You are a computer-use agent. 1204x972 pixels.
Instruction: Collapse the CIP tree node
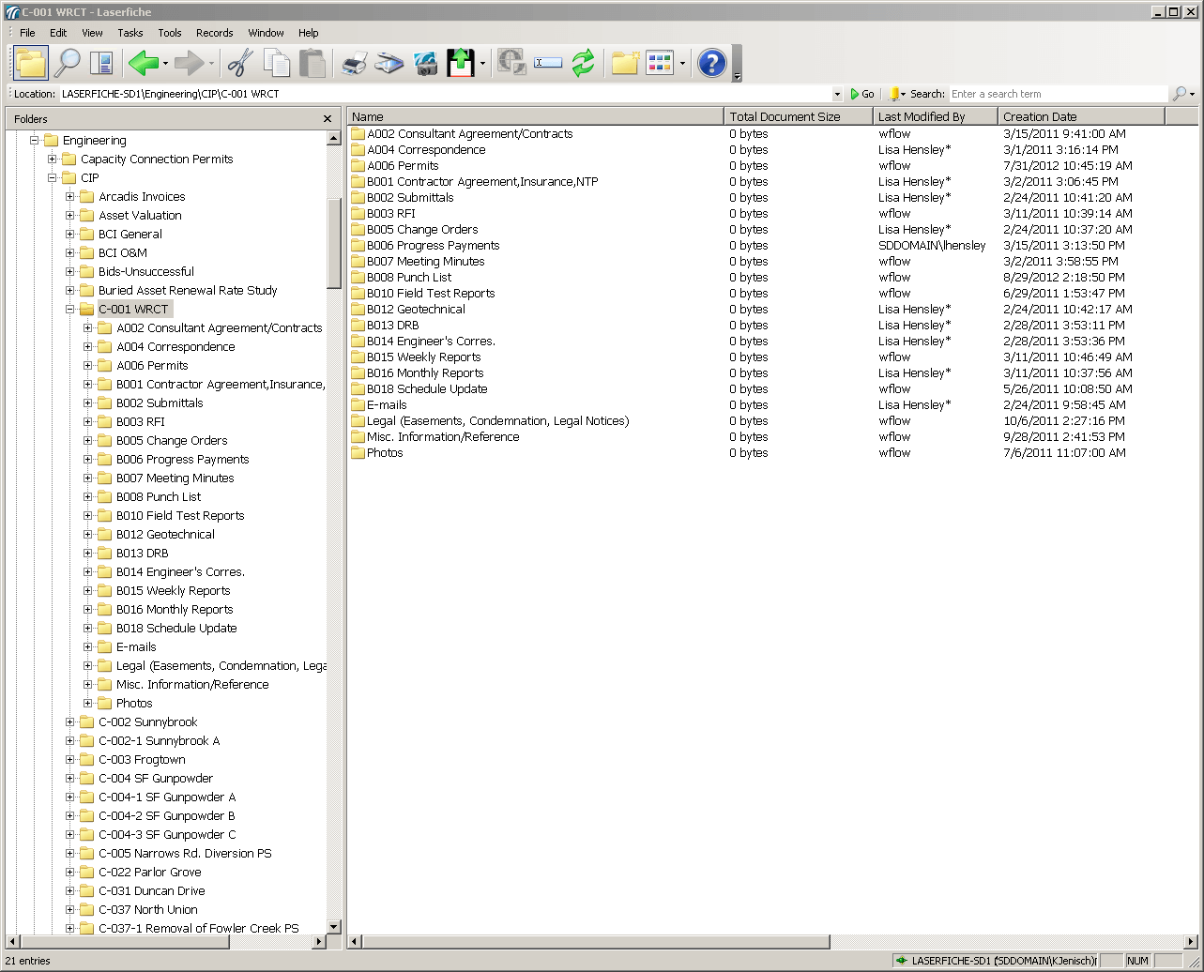click(52, 177)
